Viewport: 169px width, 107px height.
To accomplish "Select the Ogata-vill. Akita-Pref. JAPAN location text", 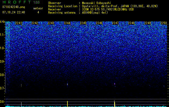I will coord(120,6).
